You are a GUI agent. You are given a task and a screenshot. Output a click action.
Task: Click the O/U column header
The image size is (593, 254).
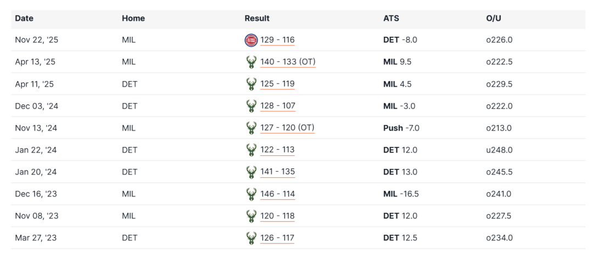pos(490,18)
